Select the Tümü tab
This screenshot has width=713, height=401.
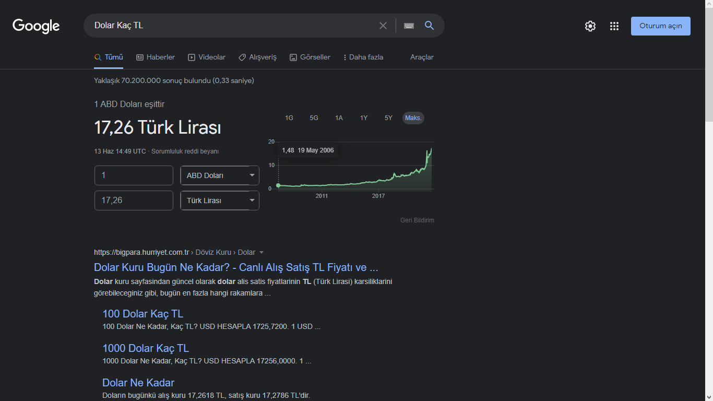coord(109,57)
